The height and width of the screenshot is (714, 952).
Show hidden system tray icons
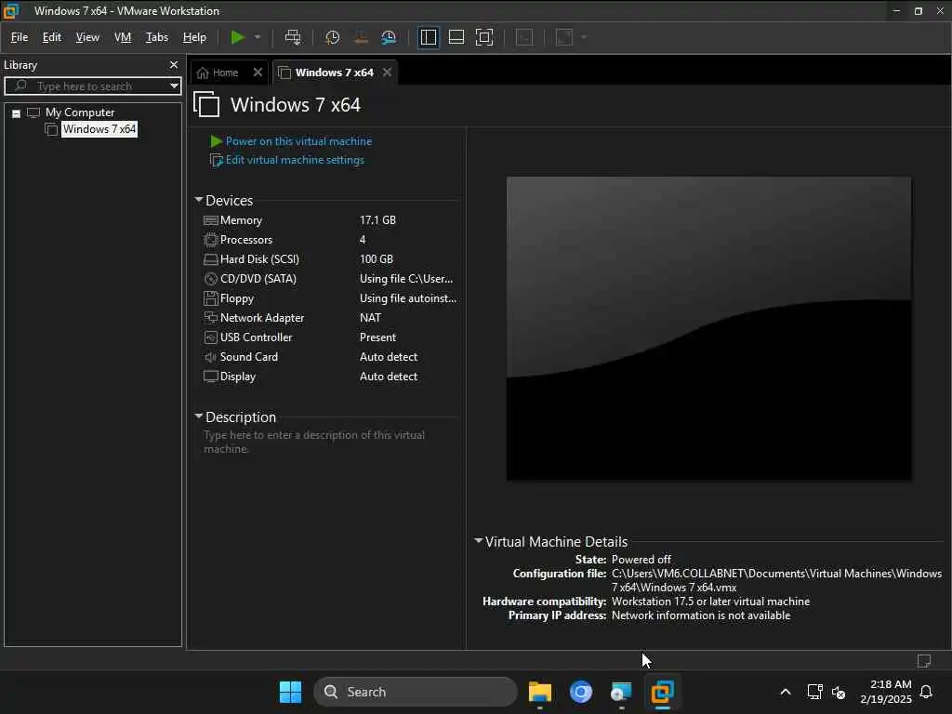click(x=785, y=692)
